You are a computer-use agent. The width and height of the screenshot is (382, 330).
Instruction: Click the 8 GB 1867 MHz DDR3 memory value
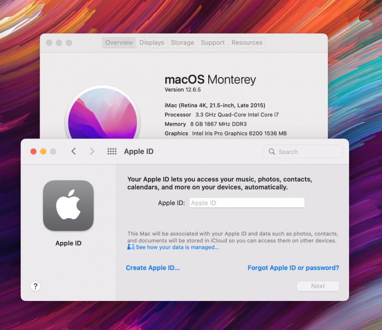tap(219, 124)
